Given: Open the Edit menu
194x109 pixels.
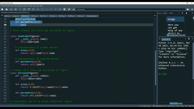Looking at the screenshot, I should pyautogui.click(x=4, y=6).
